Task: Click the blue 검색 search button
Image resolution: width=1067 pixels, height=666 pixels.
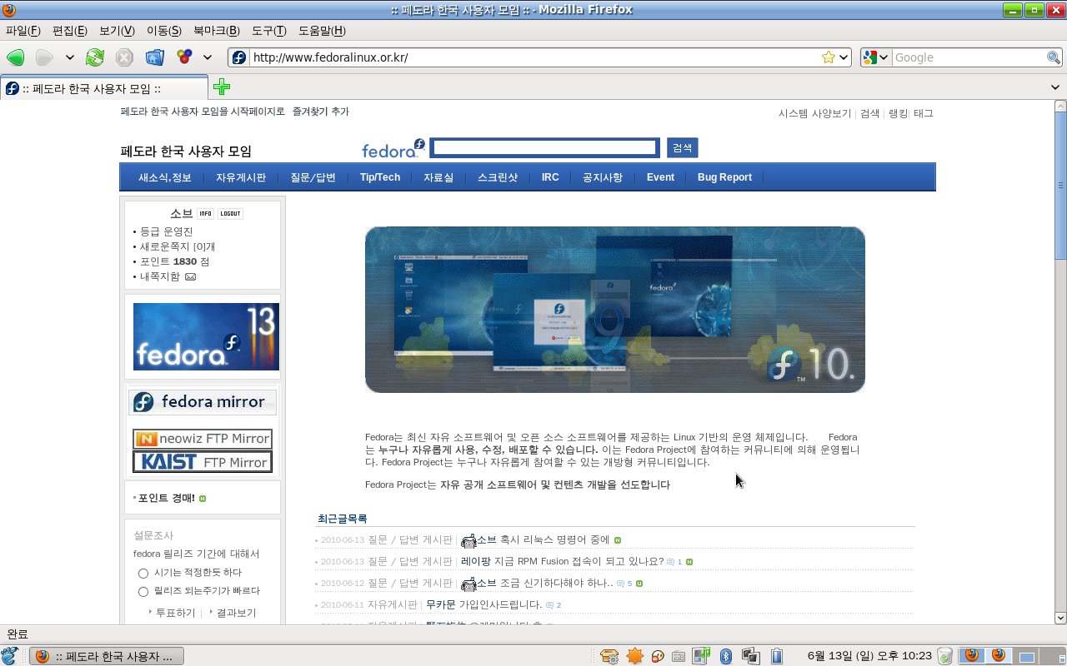Action: pos(682,147)
